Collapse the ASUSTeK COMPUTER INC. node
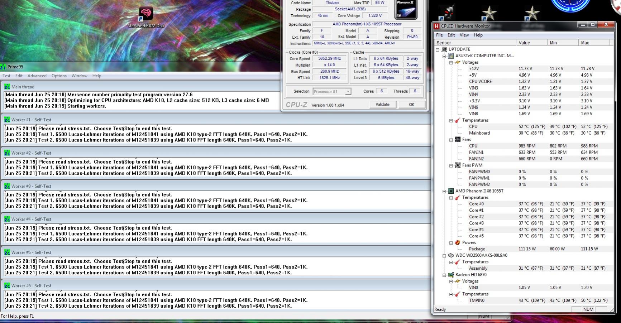Screen dimensions: 621x323 (x=444, y=56)
